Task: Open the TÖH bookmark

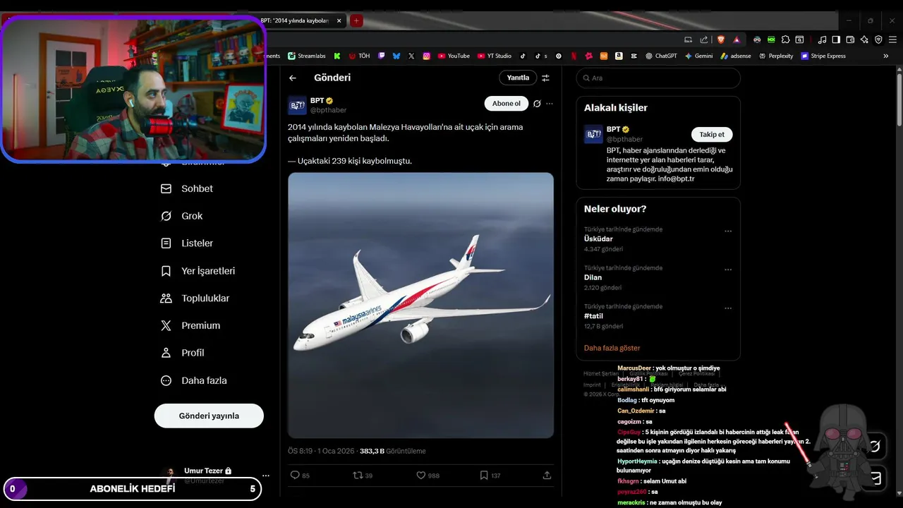Action: (359, 56)
